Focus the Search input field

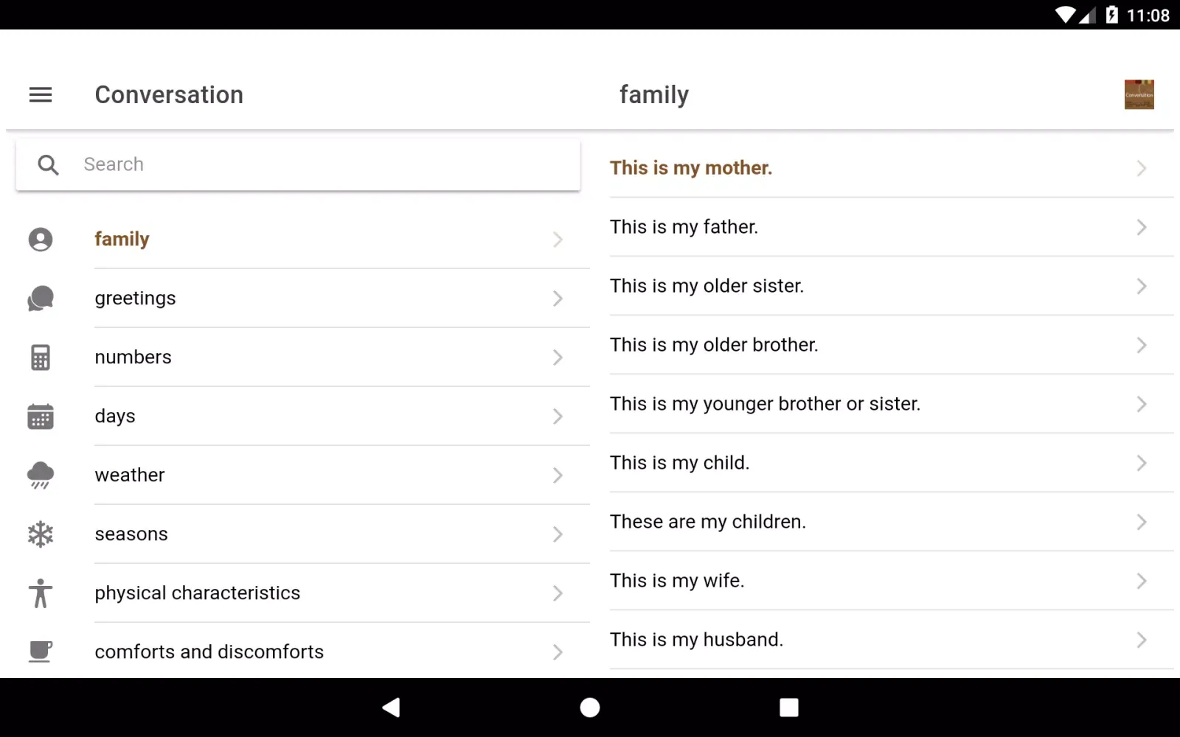[x=324, y=164]
